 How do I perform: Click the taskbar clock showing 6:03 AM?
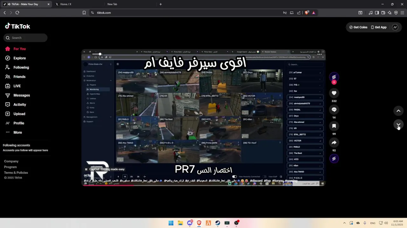pyautogui.click(x=398, y=223)
